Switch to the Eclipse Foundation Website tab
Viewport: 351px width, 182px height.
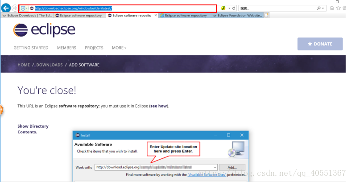click(238, 16)
